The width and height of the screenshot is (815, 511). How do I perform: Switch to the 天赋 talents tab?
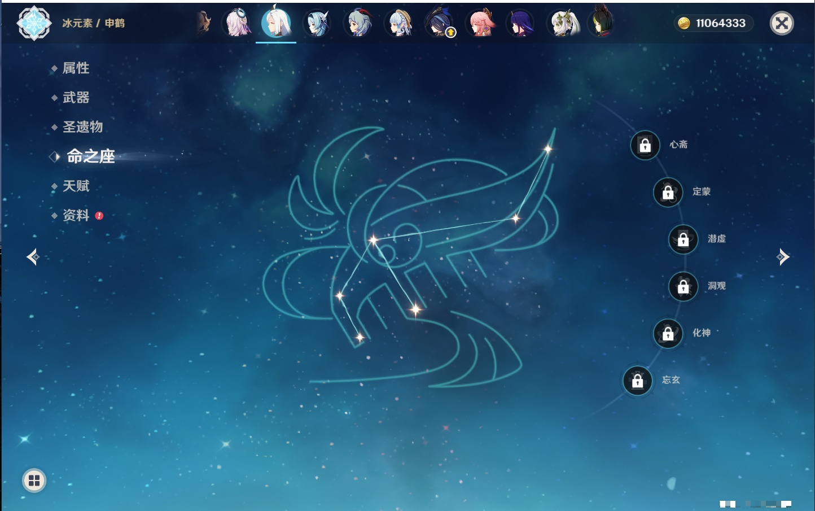pyautogui.click(x=76, y=186)
